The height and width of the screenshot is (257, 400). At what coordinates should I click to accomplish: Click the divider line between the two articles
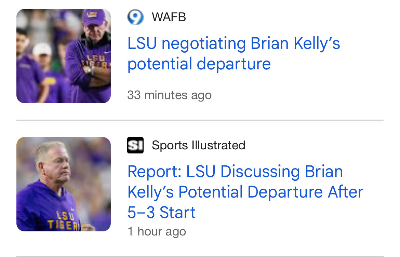[x=200, y=120]
